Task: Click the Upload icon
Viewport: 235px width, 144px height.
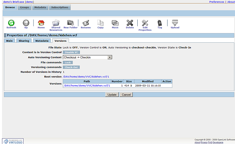Action: point(175,23)
